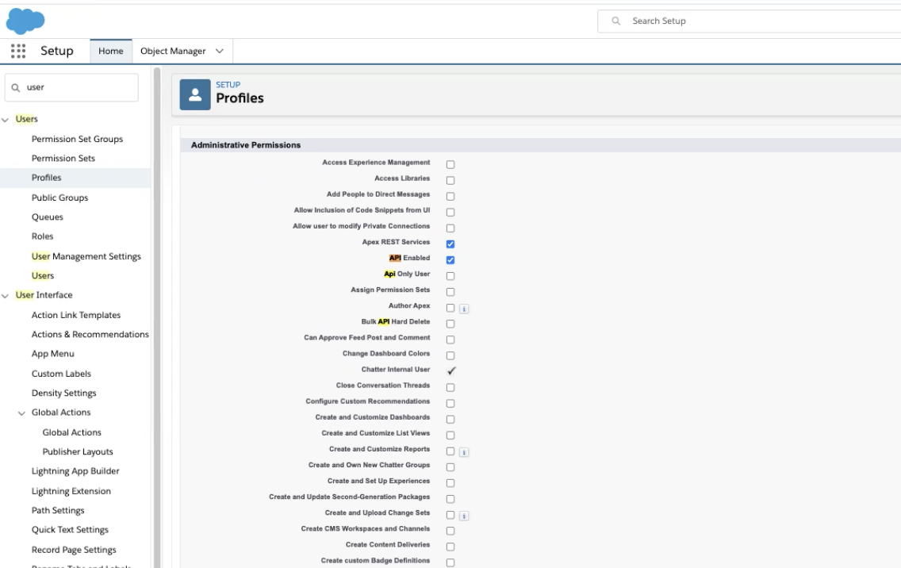The image size is (901, 568).
Task: Click the Quick Find search icon
Action: coord(16,87)
